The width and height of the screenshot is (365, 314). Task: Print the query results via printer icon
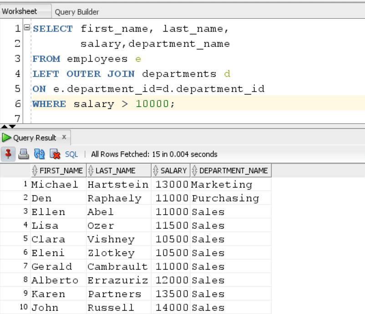(23, 154)
